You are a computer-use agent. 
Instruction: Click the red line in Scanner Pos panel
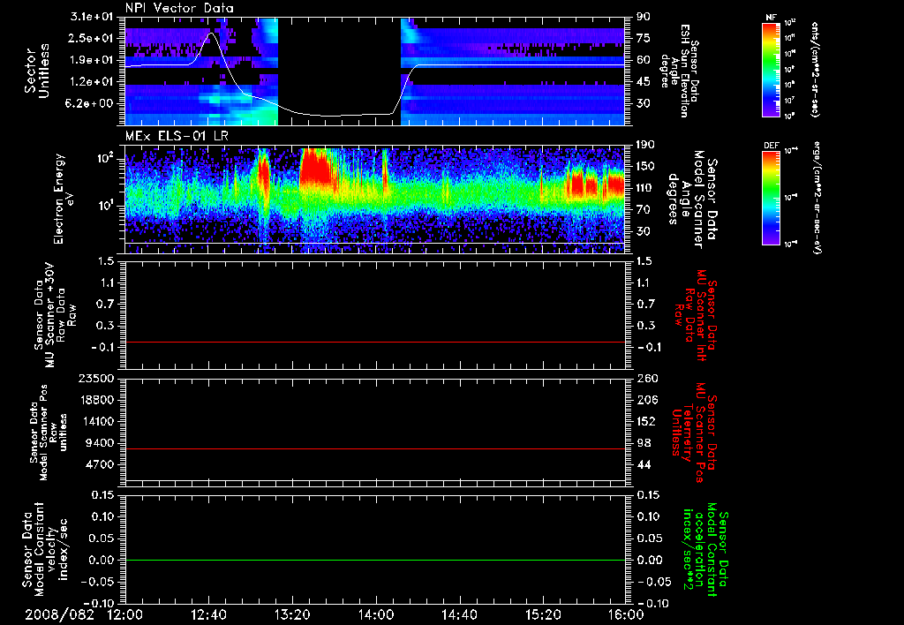(x=375, y=448)
